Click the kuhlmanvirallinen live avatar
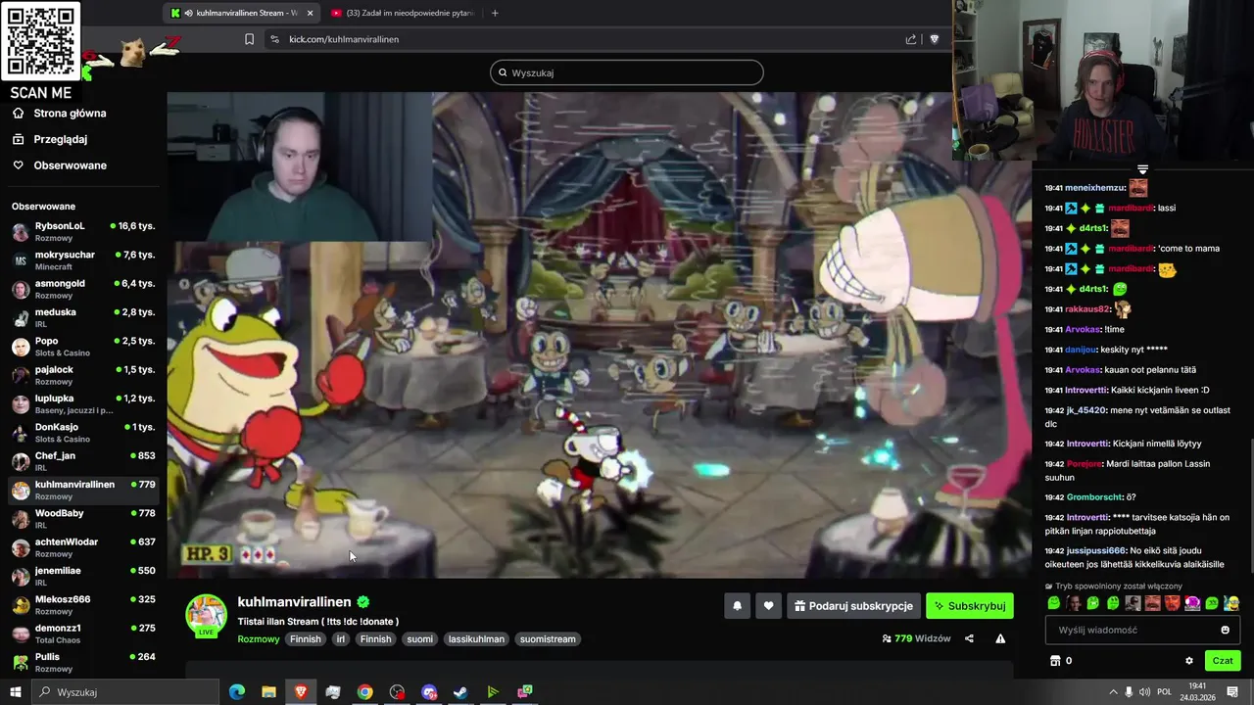Screen dimensions: 1254x705 point(207,616)
